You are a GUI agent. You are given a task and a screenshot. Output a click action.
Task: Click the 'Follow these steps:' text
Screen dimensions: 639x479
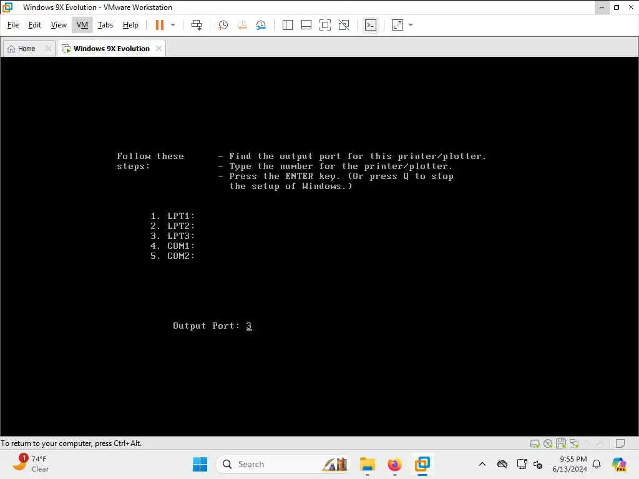coord(150,162)
